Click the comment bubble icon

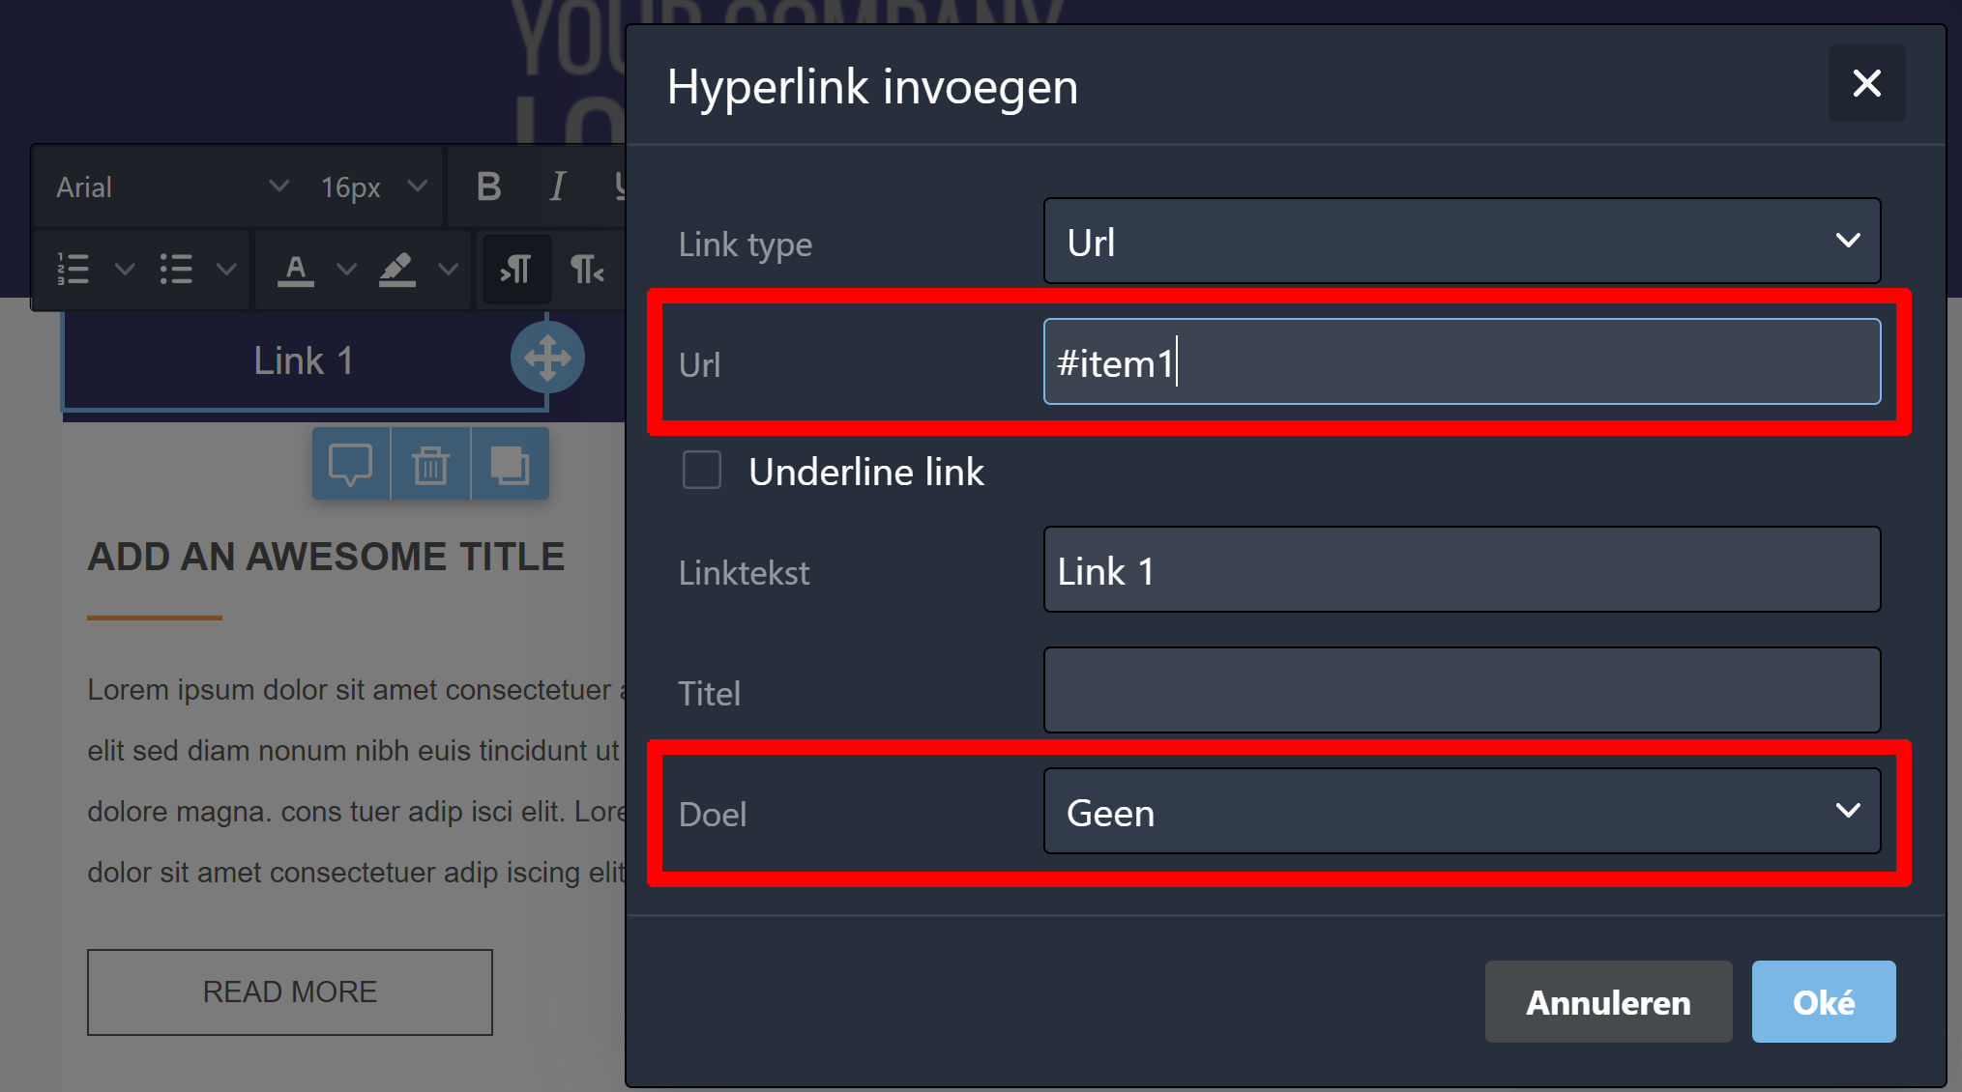pyautogui.click(x=350, y=465)
